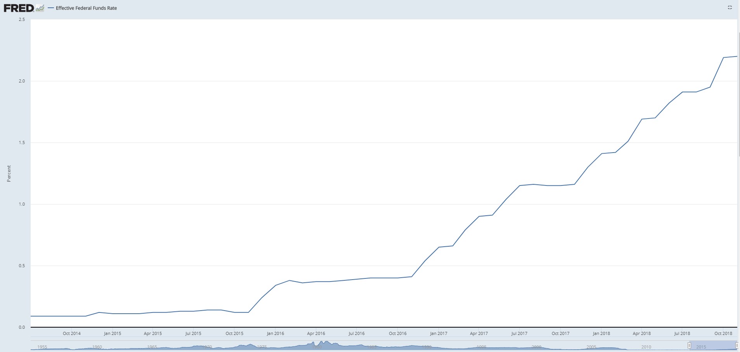This screenshot has width=740, height=352.
Task: Click the 'Oct 2018' x-axis label
Action: click(723, 333)
